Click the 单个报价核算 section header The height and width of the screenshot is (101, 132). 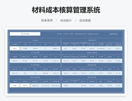point(35,65)
